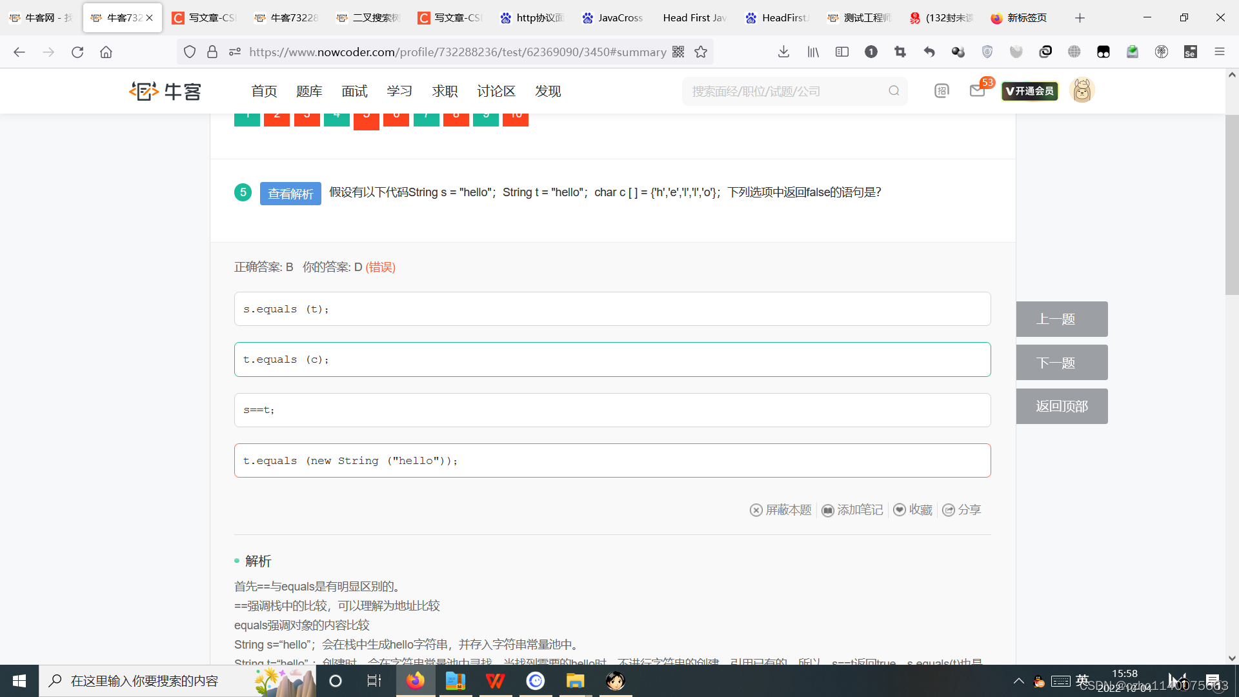This screenshot has width=1239, height=697.
Task: Click the taskbar clock showing 15:58
Action: (x=1125, y=681)
